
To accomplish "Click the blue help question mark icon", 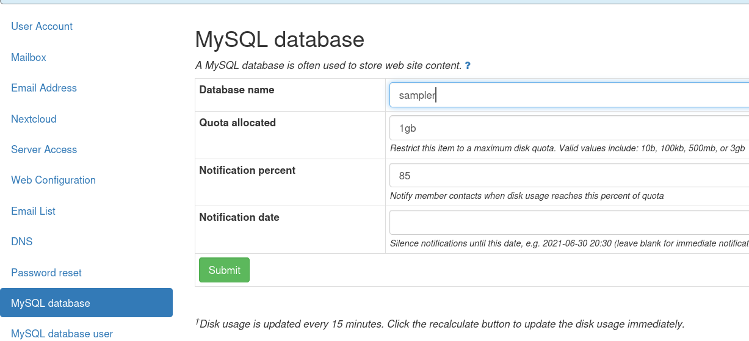I will [x=468, y=65].
